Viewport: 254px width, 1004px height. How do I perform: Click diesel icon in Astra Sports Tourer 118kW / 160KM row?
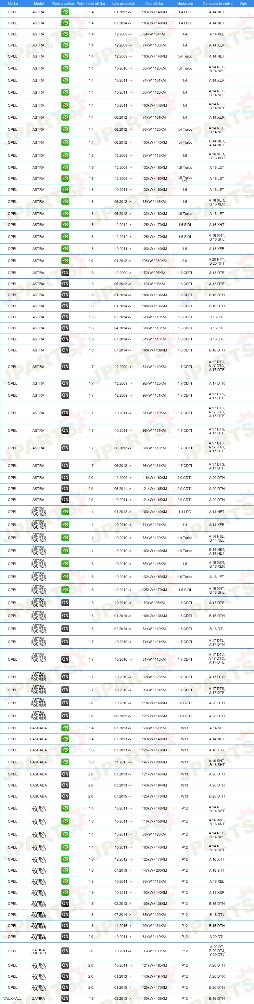click(65, 703)
